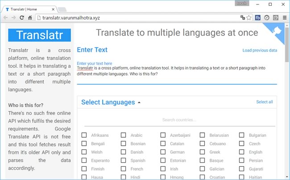Click the vertical page scrollbar thumb
This screenshot has width=290, height=180.
287,45
